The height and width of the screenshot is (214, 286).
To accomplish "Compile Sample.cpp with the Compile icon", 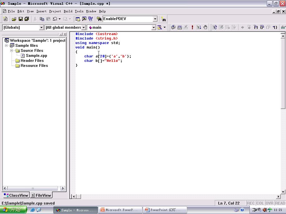I will click(173, 28).
